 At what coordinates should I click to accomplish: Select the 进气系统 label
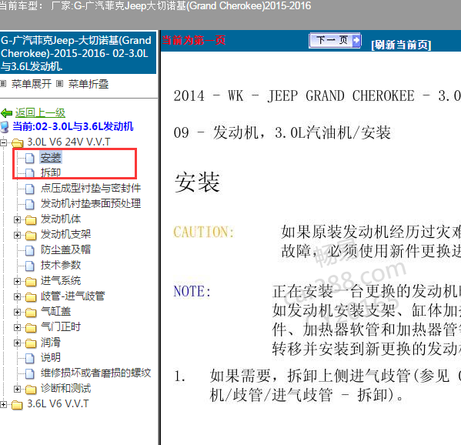[61, 281]
